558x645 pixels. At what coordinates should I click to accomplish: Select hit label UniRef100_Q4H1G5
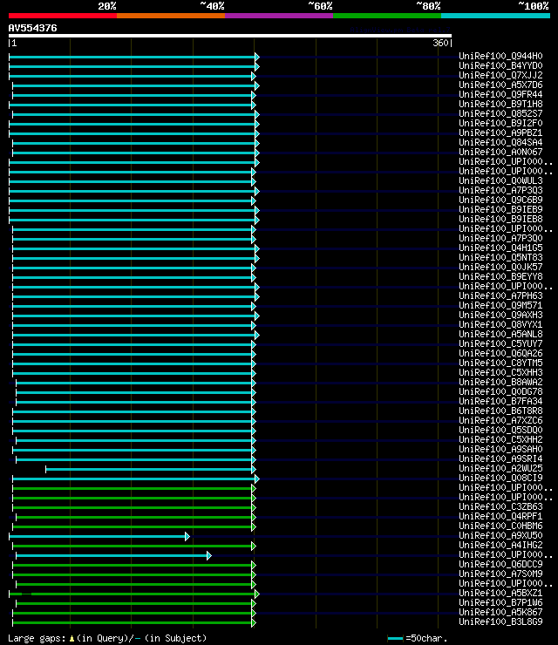point(500,248)
